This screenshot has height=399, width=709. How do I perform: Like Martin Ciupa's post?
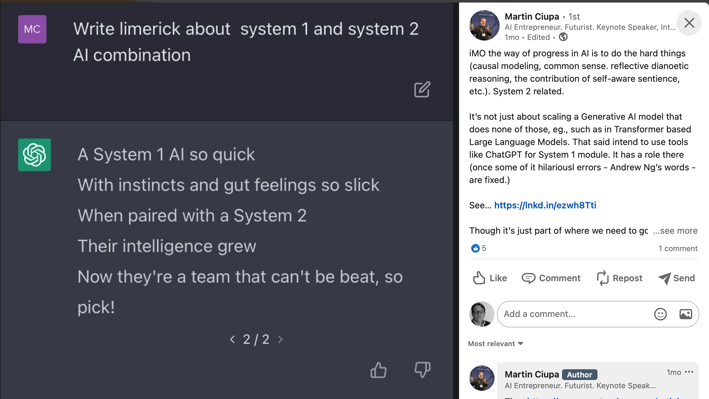point(490,278)
